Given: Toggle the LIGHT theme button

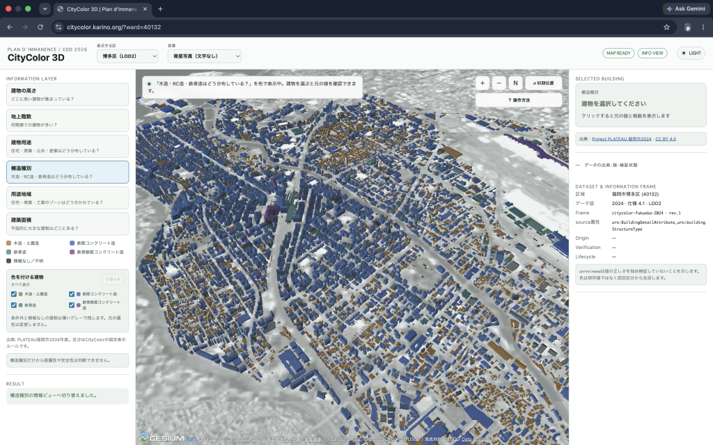Looking at the screenshot, I should 691,53.
